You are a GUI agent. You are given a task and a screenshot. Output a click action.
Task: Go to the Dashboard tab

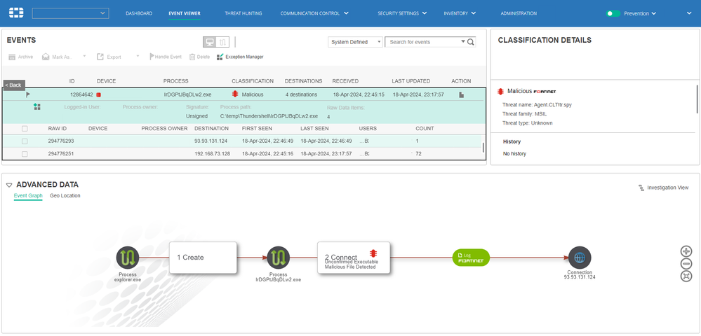(x=139, y=13)
